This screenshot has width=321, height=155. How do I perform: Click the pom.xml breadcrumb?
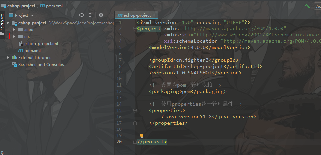click(x=54, y=6)
